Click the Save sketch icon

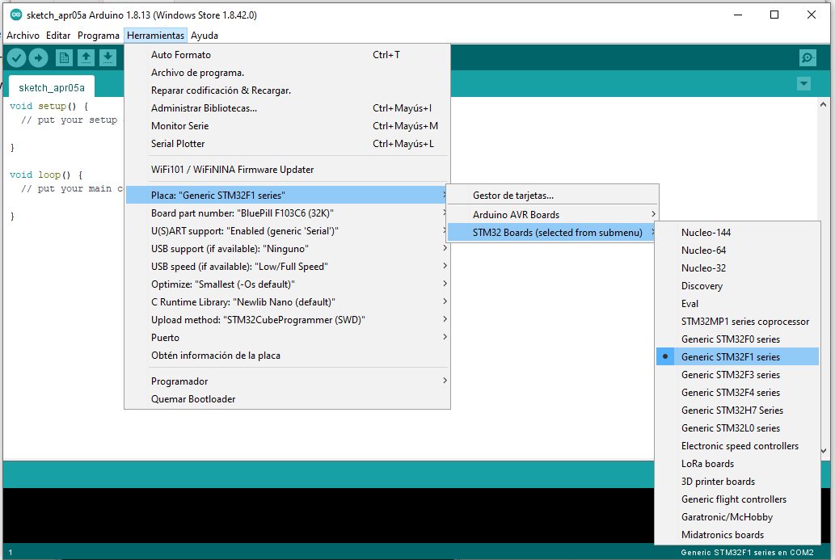108,57
